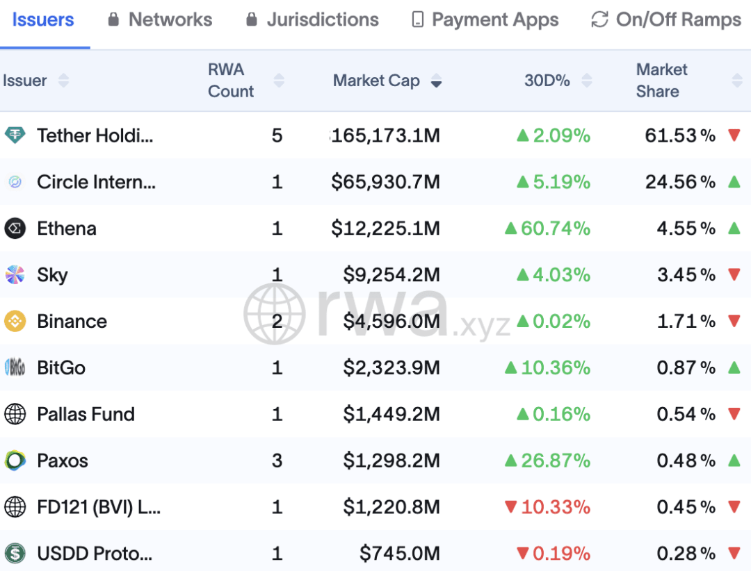The width and height of the screenshot is (751, 571).
Task: Click the BitGo logo icon
Action: [x=15, y=367]
